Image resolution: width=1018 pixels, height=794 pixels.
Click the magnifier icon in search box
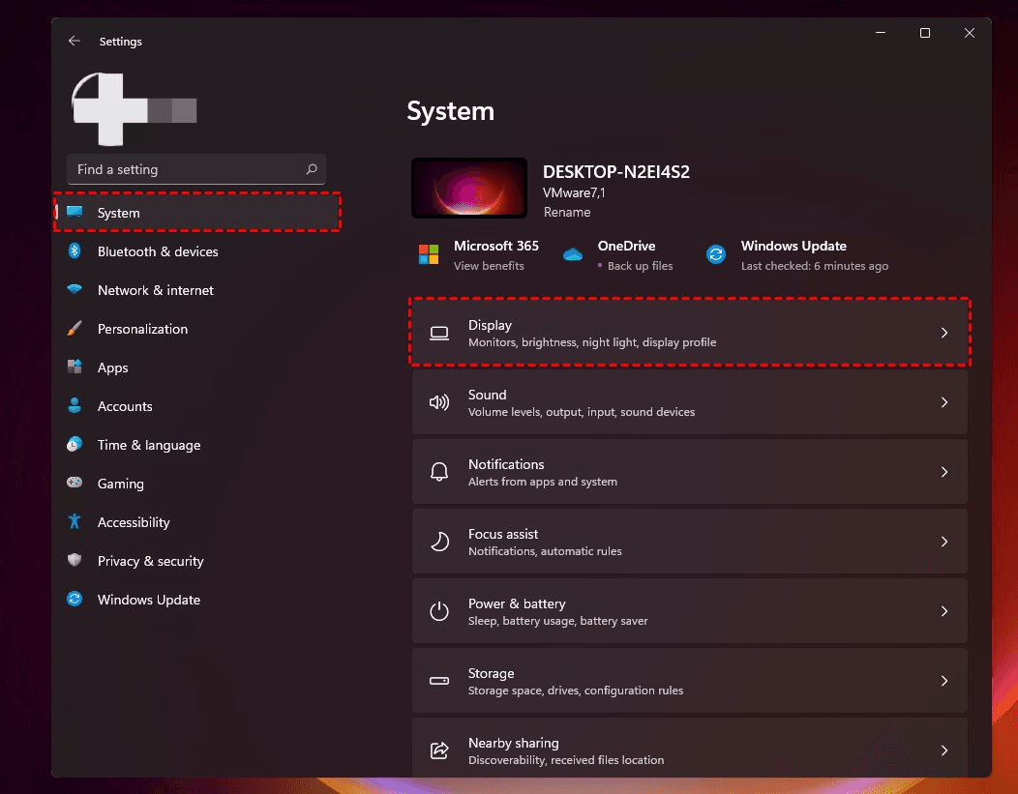(x=312, y=169)
